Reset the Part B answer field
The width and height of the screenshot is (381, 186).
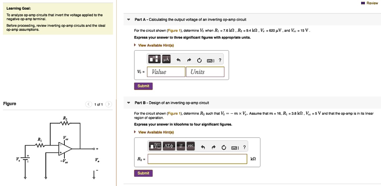pyautogui.click(x=223, y=147)
